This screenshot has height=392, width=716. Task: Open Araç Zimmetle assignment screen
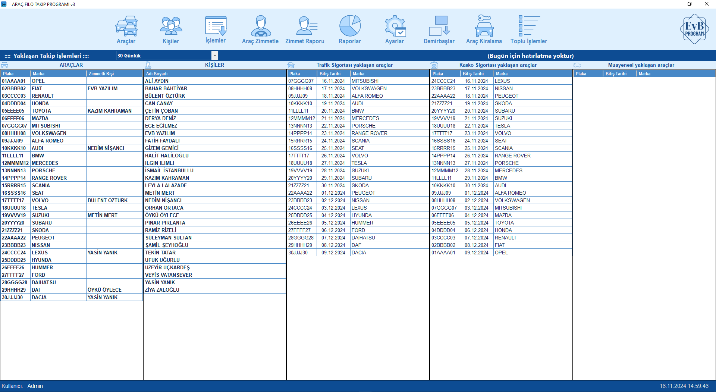260,30
